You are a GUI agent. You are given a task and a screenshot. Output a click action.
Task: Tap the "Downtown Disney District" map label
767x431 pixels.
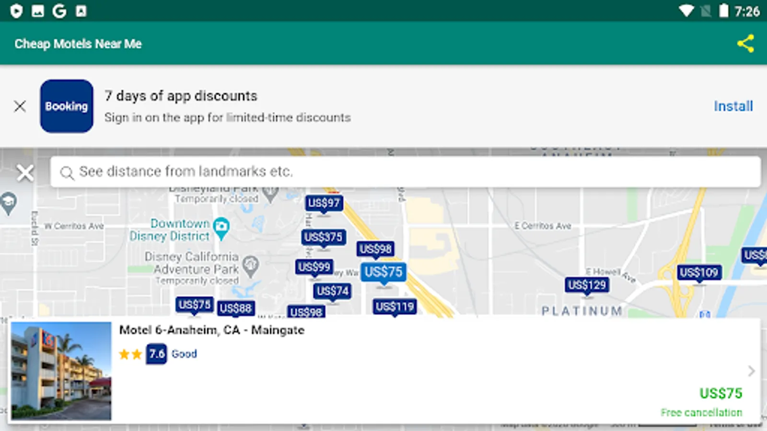(170, 230)
